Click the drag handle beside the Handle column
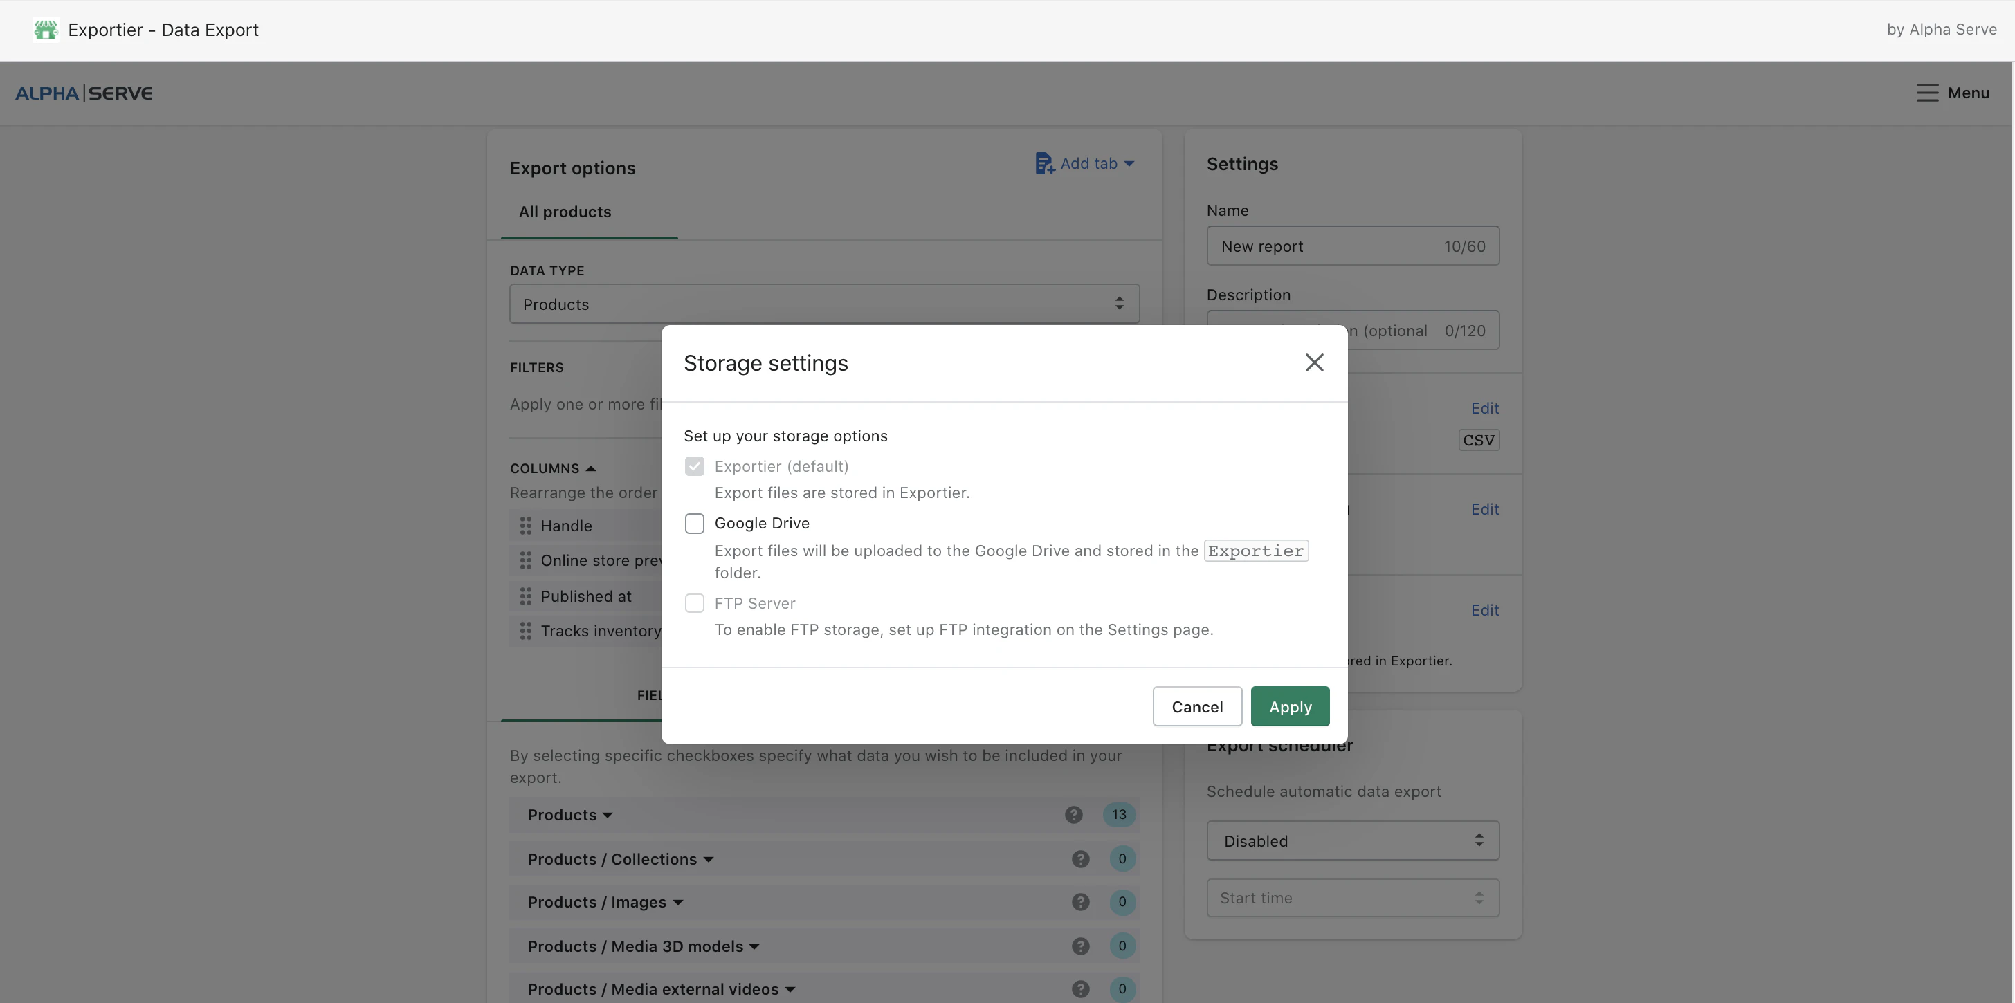Viewport: 2015px width, 1003px height. 525,525
